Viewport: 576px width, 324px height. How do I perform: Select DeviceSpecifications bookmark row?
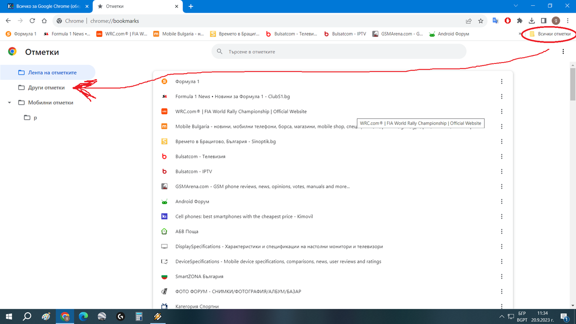tap(333, 261)
